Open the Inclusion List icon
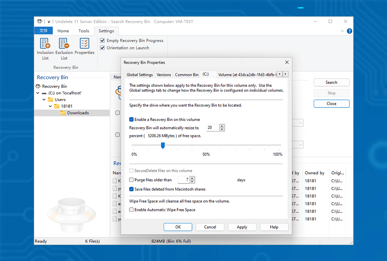 point(45,44)
